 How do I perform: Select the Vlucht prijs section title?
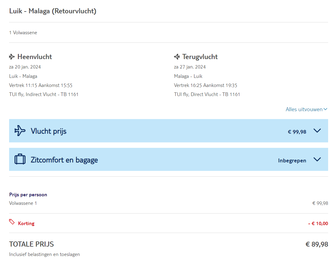[49, 131]
